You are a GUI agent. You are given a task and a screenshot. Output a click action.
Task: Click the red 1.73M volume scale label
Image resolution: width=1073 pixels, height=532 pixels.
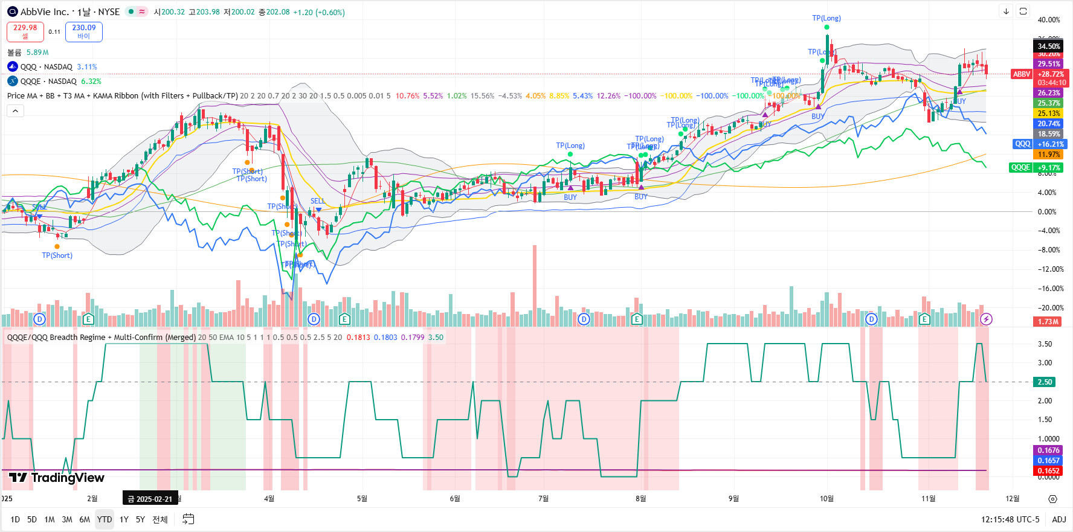pos(1049,322)
